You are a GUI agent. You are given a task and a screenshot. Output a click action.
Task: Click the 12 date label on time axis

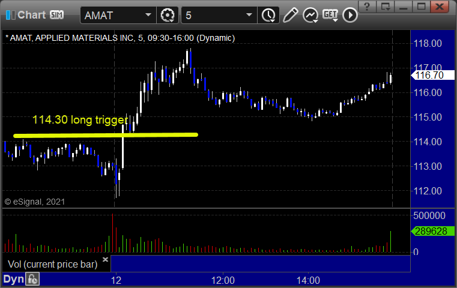pyautogui.click(x=116, y=280)
